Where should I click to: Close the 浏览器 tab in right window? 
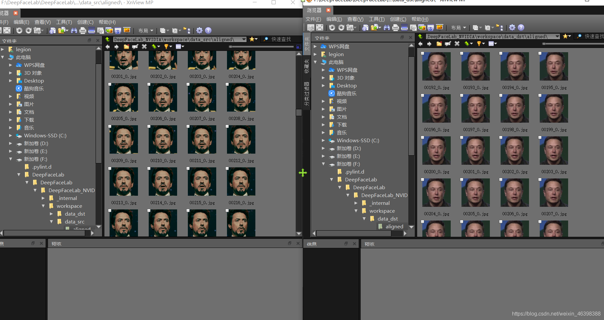pyautogui.click(x=328, y=10)
